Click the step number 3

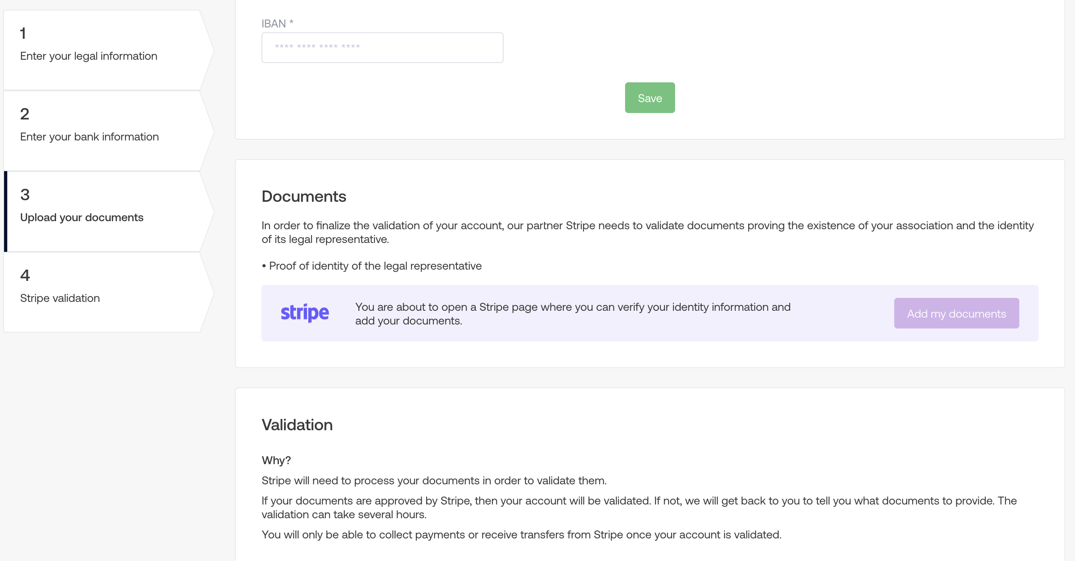click(x=25, y=195)
